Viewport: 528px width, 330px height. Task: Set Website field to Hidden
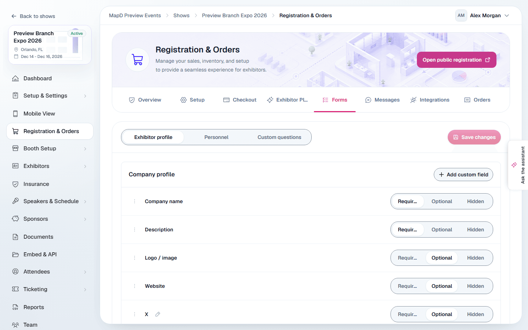coord(476,286)
